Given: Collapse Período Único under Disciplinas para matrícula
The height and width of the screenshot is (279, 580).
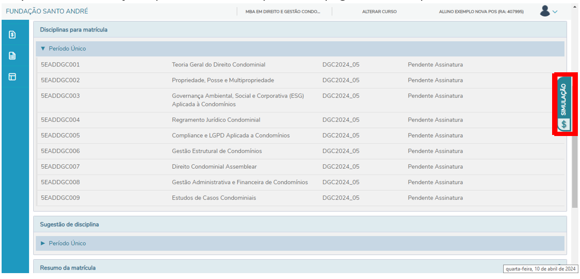Looking at the screenshot, I should pos(300,49).
